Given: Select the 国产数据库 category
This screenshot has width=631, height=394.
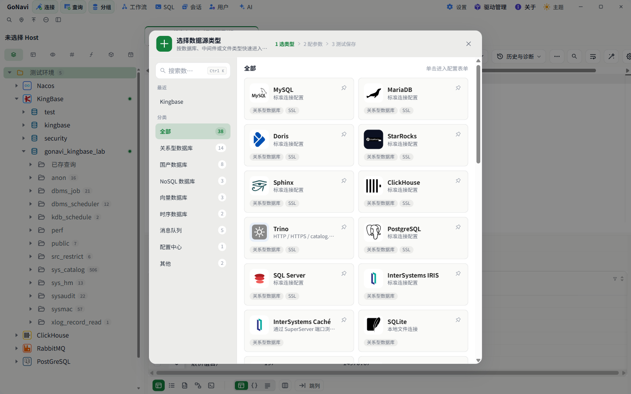Looking at the screenshot, I should [x=193, y=165].
